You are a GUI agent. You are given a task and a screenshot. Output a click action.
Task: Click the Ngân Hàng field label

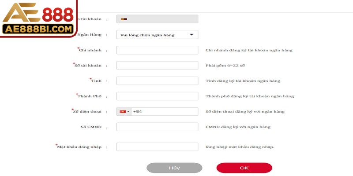pyautogui.click(x=90, y=35)
